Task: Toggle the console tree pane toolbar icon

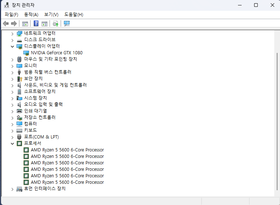Action: 25,24
